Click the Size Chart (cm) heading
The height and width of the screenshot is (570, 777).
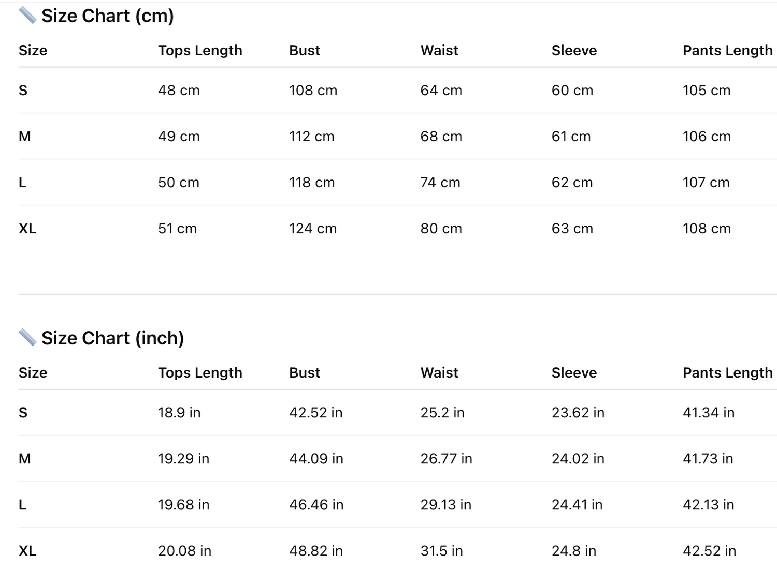click(107, 16)
